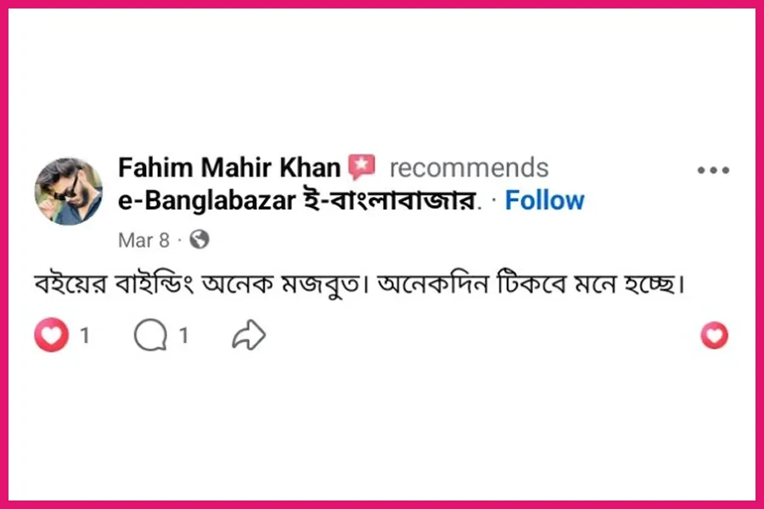764x509 pixels.
Task: Click the Bengali page name ই-বাংলাবাজার
Action: (392, 200)
